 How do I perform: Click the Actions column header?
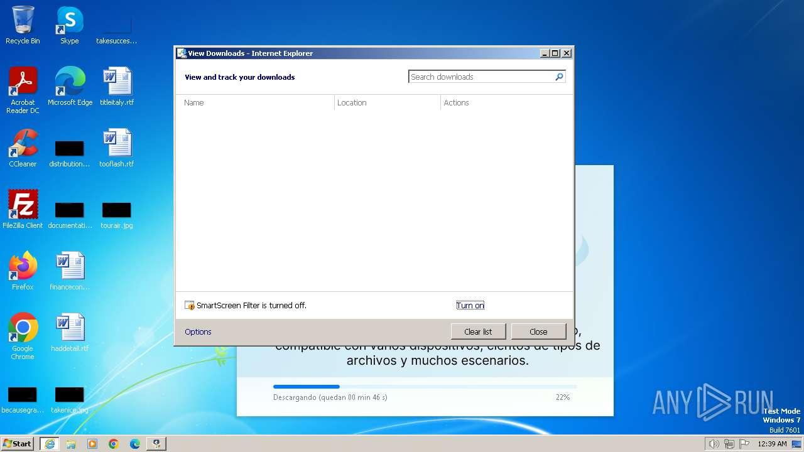click(x=506, y=102)
